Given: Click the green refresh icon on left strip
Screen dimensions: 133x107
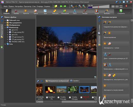Looking at the screenshot, I should pos(2,47).
